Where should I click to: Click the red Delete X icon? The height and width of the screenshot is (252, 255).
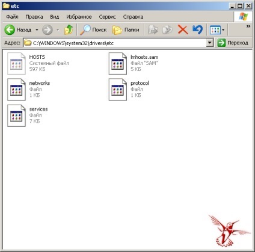click(183, 30)
